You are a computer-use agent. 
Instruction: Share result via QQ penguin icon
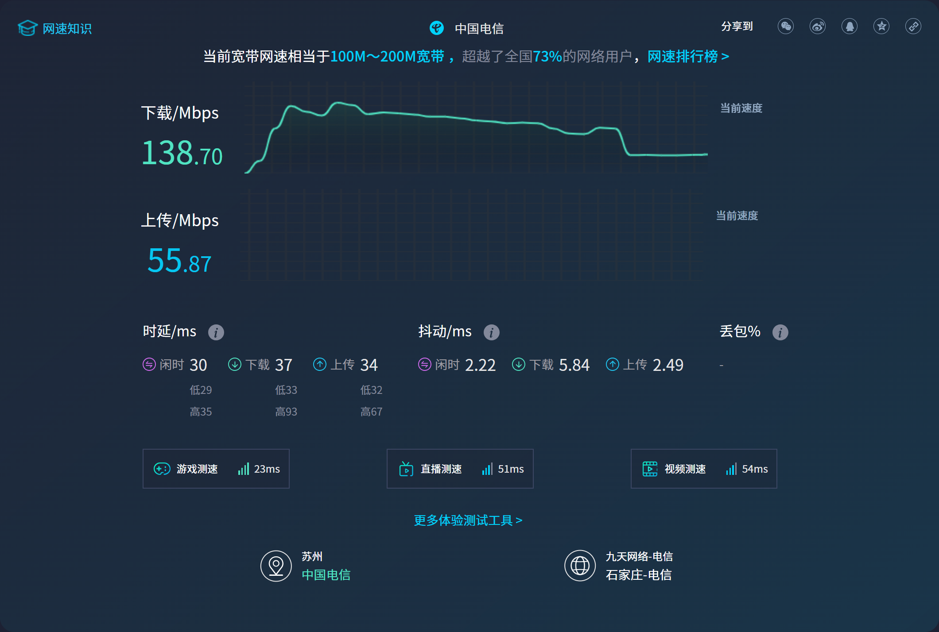pos(850,27)
